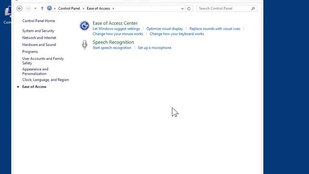Open System and Security category
Screen dimensions: 309x174
(x=38, y=31)
